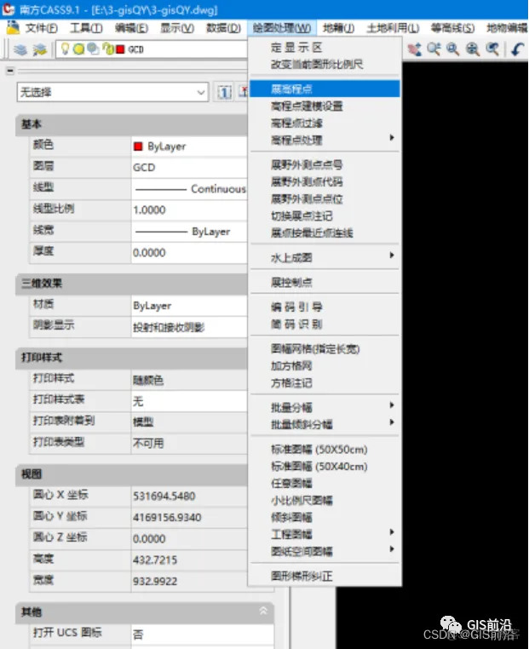Viewport: 529px width, 649px height.
Task: Click the zoom previous magnifier icon
Action: (492, 49)
